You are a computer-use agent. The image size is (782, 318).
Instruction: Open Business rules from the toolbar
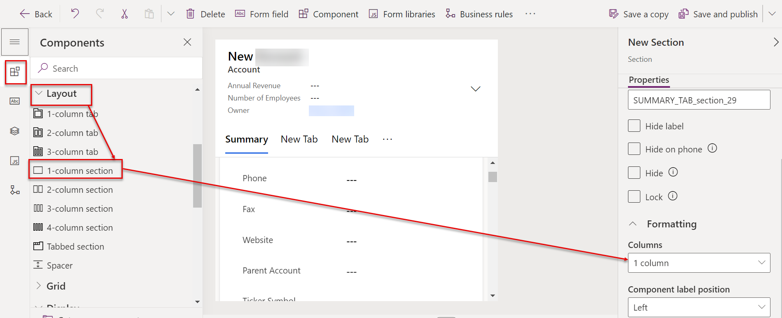479,14
